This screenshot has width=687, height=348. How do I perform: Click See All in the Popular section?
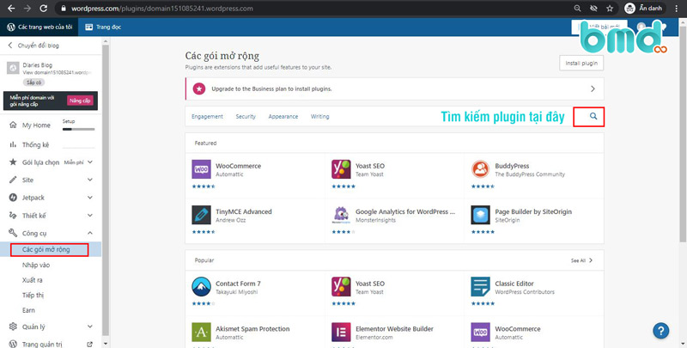582,260
